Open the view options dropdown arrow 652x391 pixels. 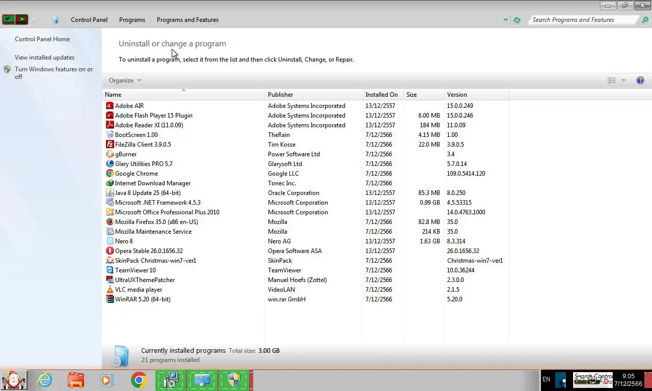tap(623, 80)
